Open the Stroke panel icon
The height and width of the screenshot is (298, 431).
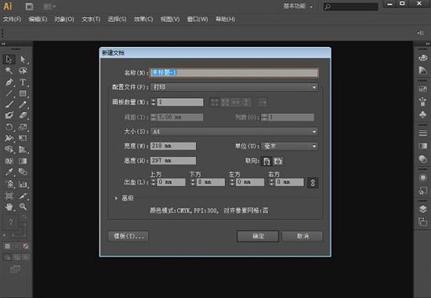pyautogui.click(x=422, y=133)
